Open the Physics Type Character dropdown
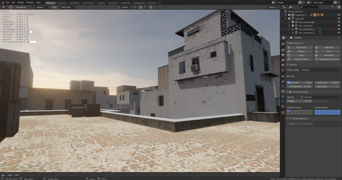Image resolution: width=342 pixels, height=180 pixels. coord(320,70)
